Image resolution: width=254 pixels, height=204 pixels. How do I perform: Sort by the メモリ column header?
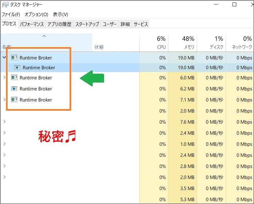click(x=183, y=43)
